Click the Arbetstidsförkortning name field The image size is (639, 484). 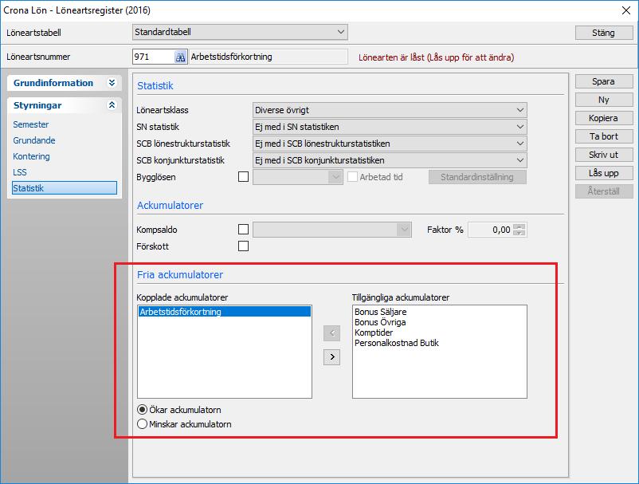[269, 57]
